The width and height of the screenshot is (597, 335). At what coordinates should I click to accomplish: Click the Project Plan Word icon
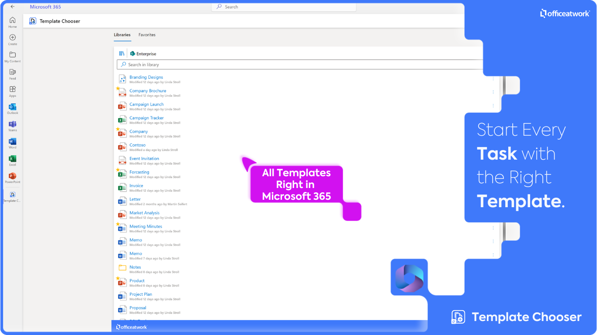(x=122, y=296)
